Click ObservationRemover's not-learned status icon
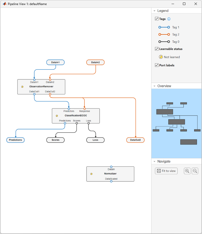The image size is (202, 234). pos(22,86)
